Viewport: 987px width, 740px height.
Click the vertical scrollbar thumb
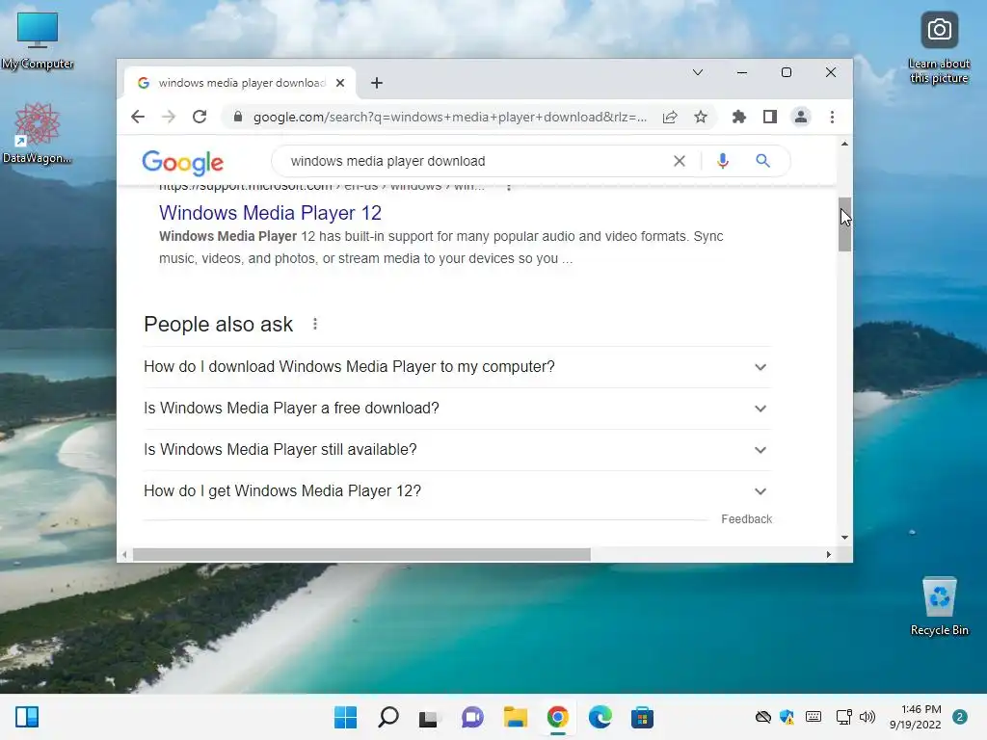click(844, 225)
